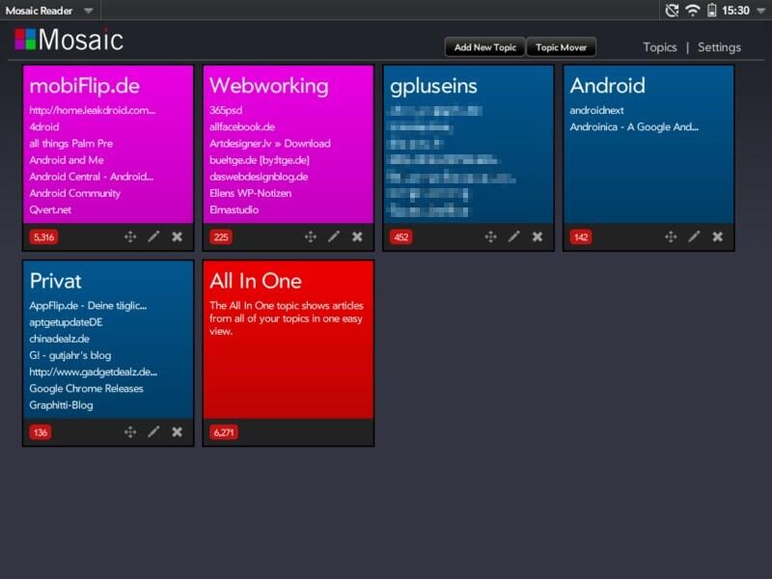
Task: Select the 4droid feed in mobiFlip.de
Action: click(44, 126)
